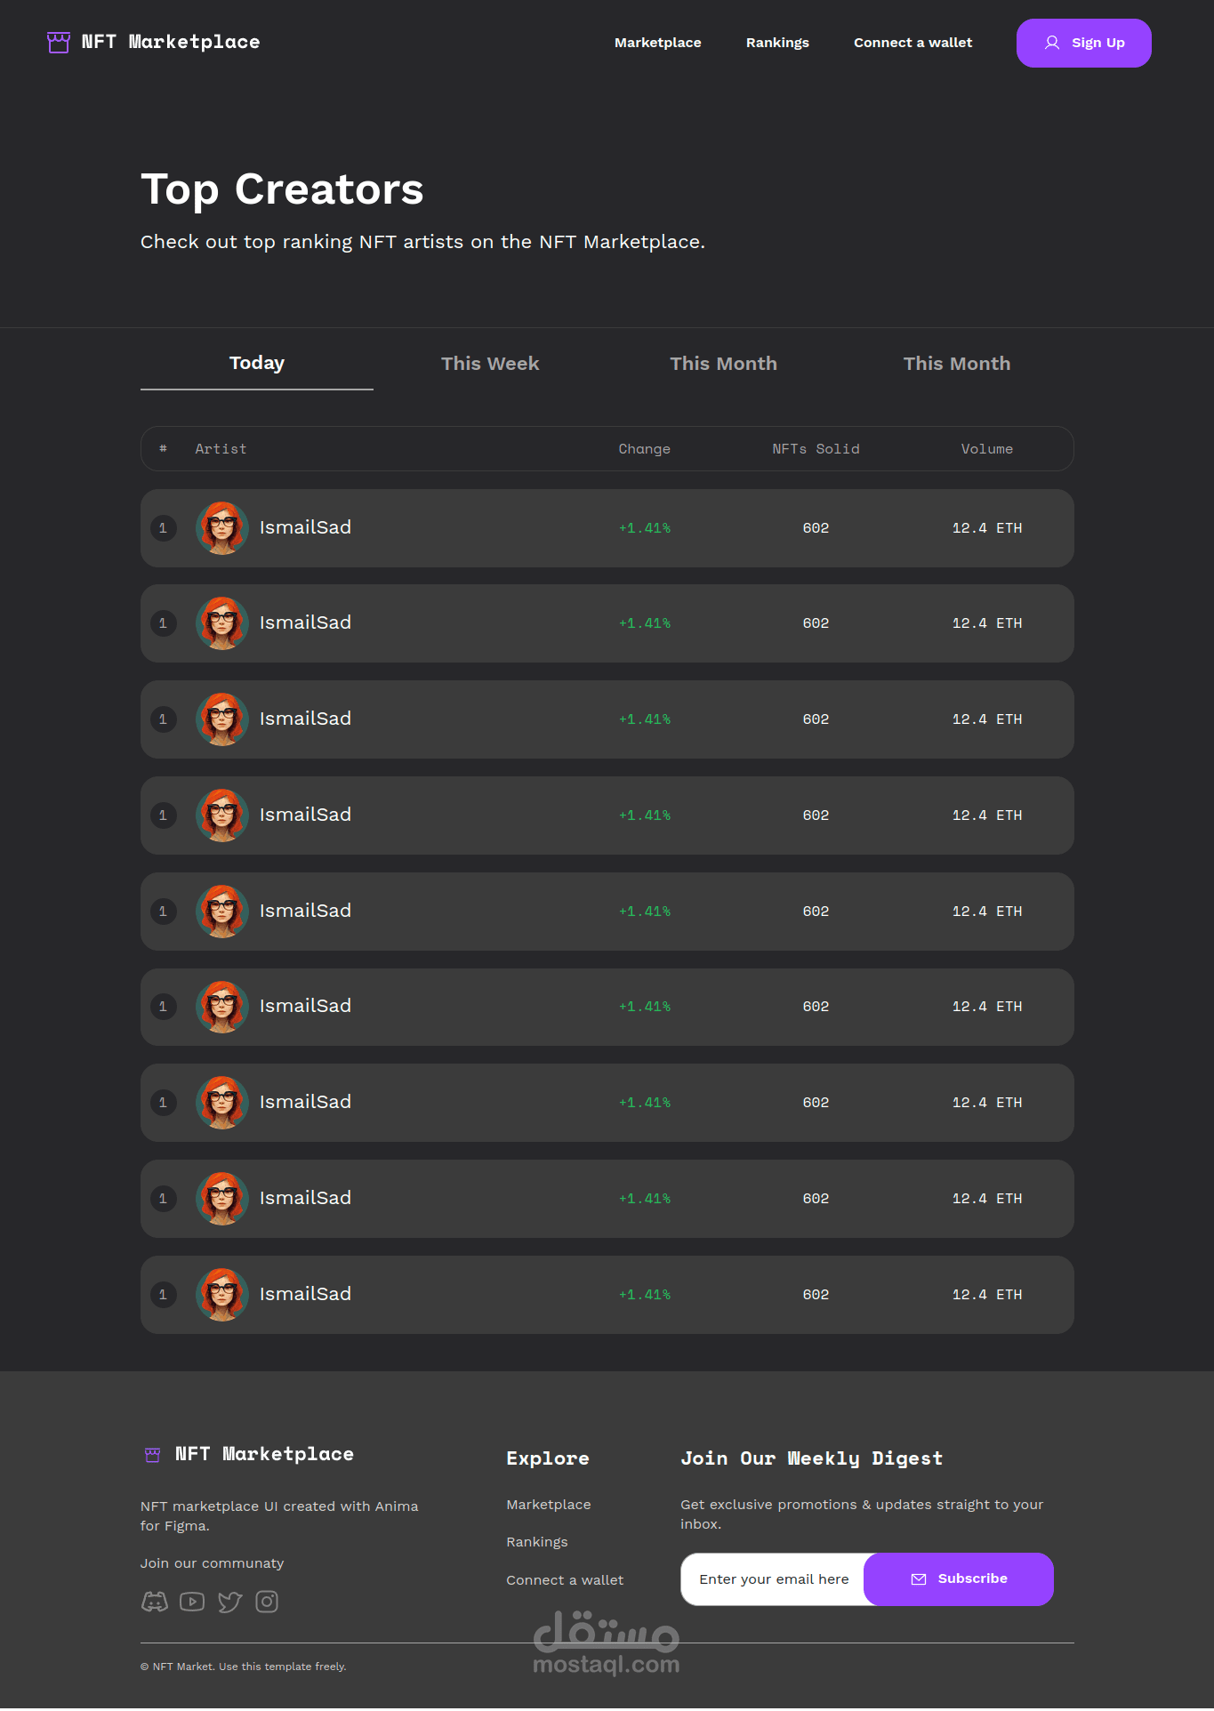This screenshot has width=1214, height=1711.
Task: Click the storefront logo icon in the header
Action: 59,42
